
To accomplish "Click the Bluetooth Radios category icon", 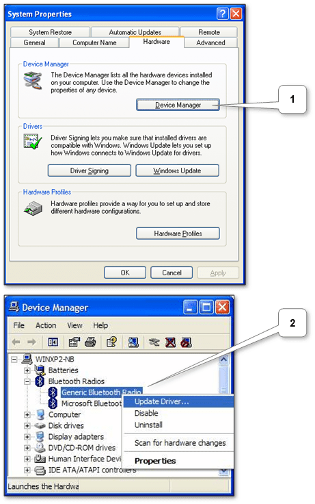I will coord(40,381).
